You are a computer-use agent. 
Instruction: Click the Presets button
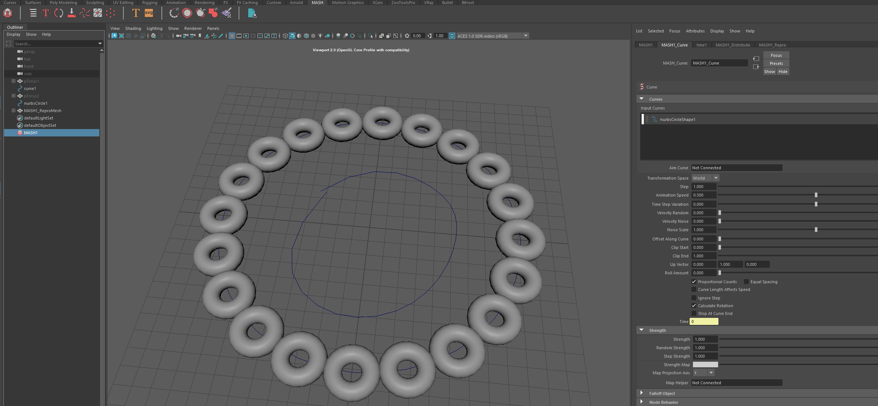(776, 63)
